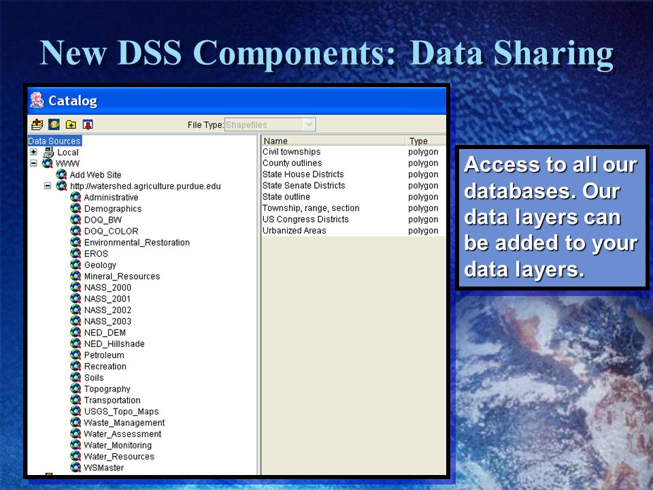Select the Township, range, section row
This screenshot has width=653, height=490.
tap(354, 208)
